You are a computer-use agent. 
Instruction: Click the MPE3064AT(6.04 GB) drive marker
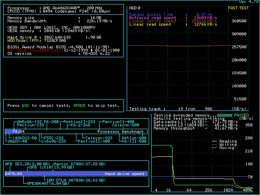coord(48,184)
